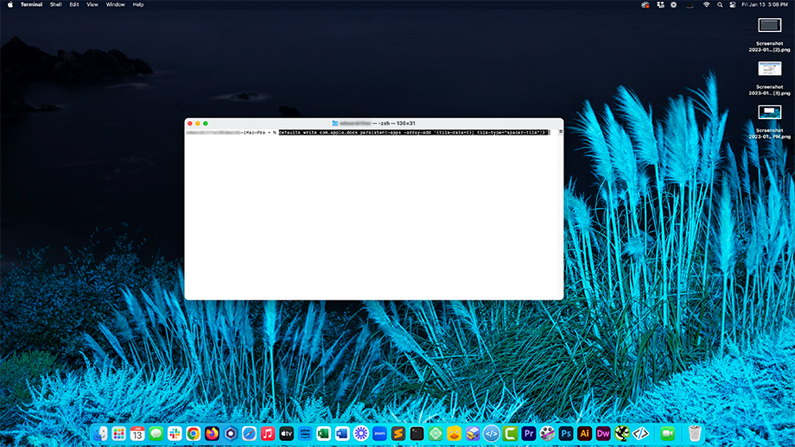Select Screenshot 2023-01... PM.png desktop file
795x447 pixels.
click(x=769, y=122)
